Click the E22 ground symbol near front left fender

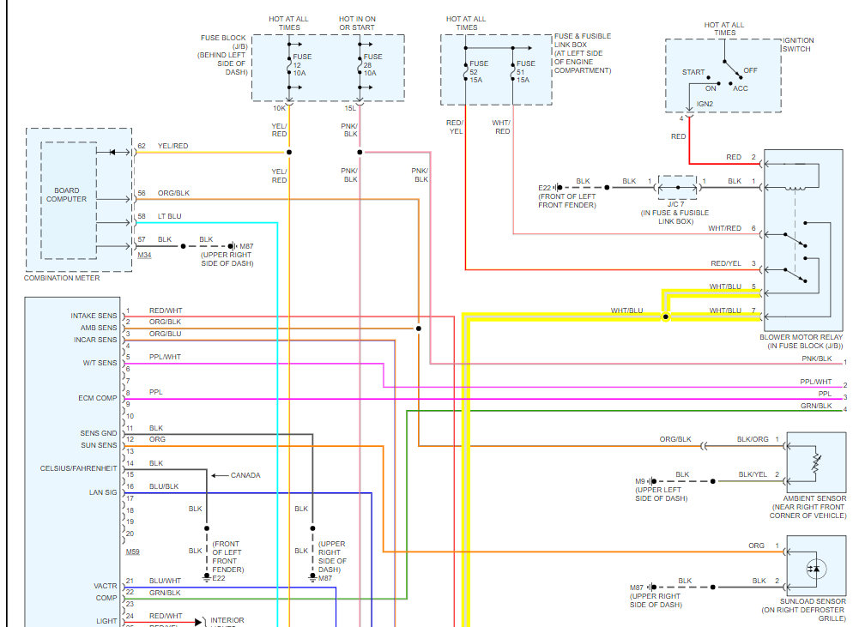(558, 188)
